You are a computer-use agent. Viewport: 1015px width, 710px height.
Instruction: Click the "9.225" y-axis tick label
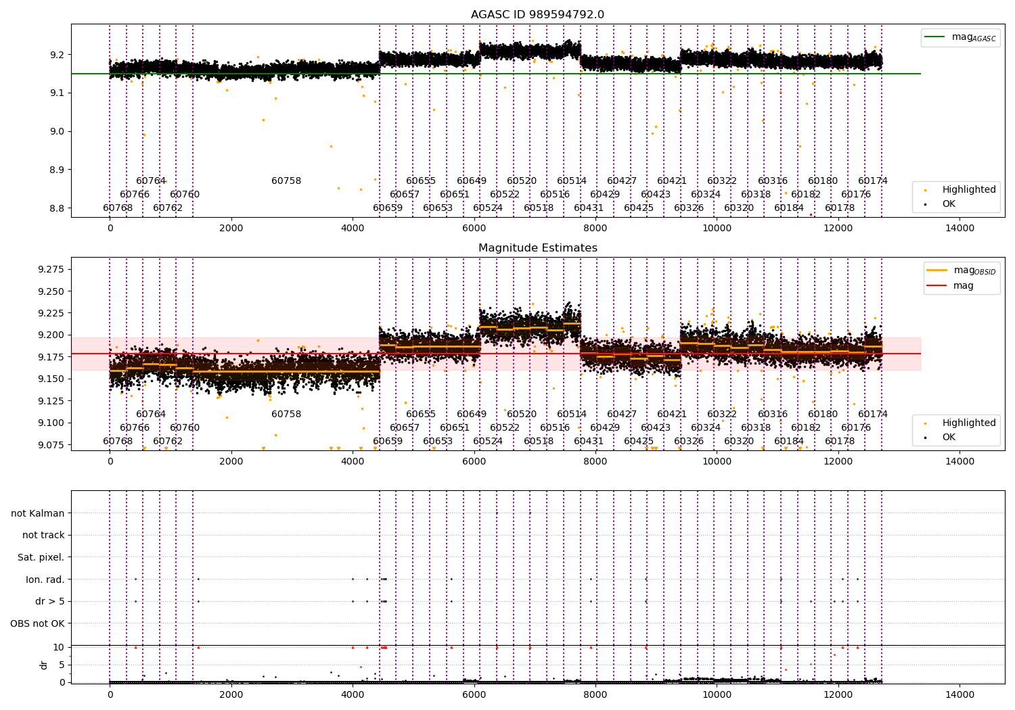coord(51,313)
